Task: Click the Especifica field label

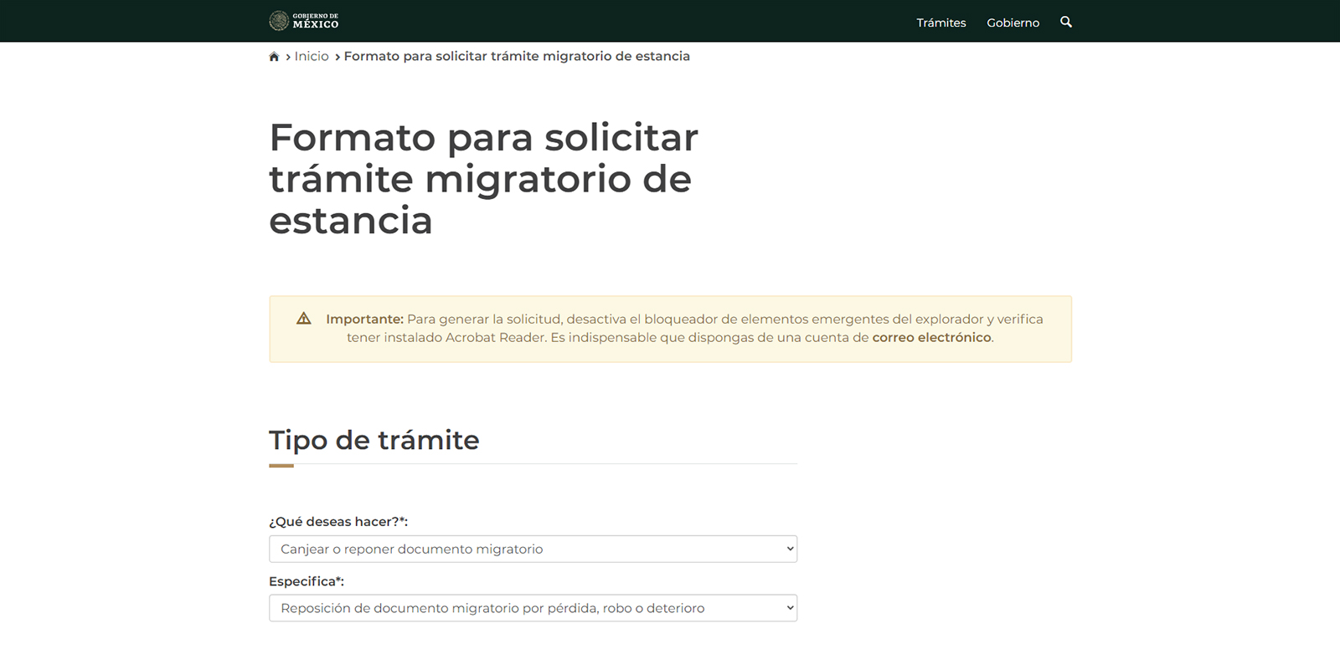Action: [x=307, y=581]
